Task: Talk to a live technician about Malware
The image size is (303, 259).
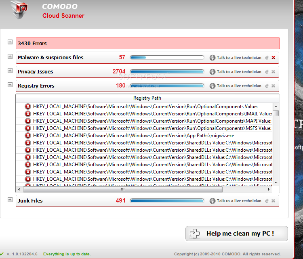Action: pos(239,58)
